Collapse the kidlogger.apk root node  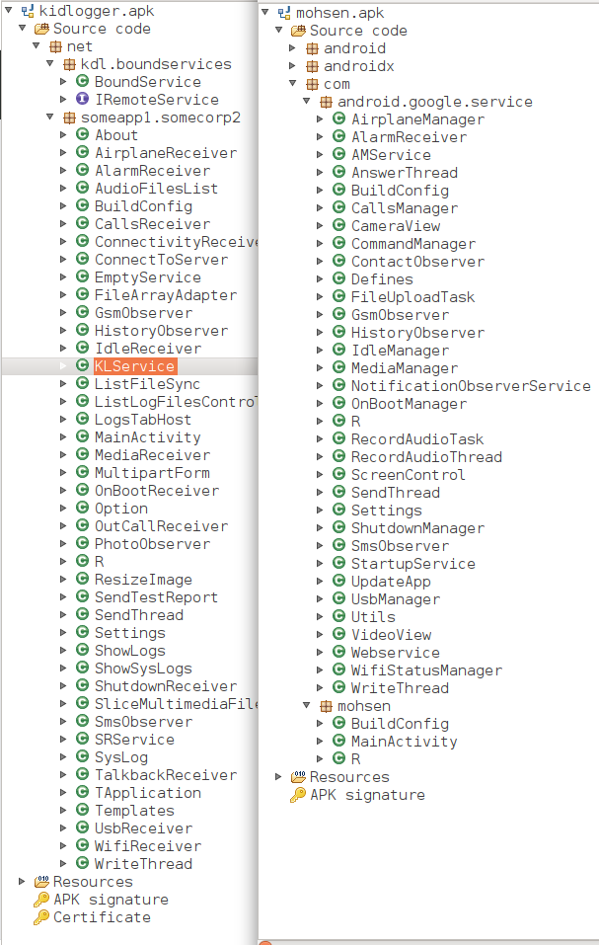pyautogui.click(x=9, y=11)
